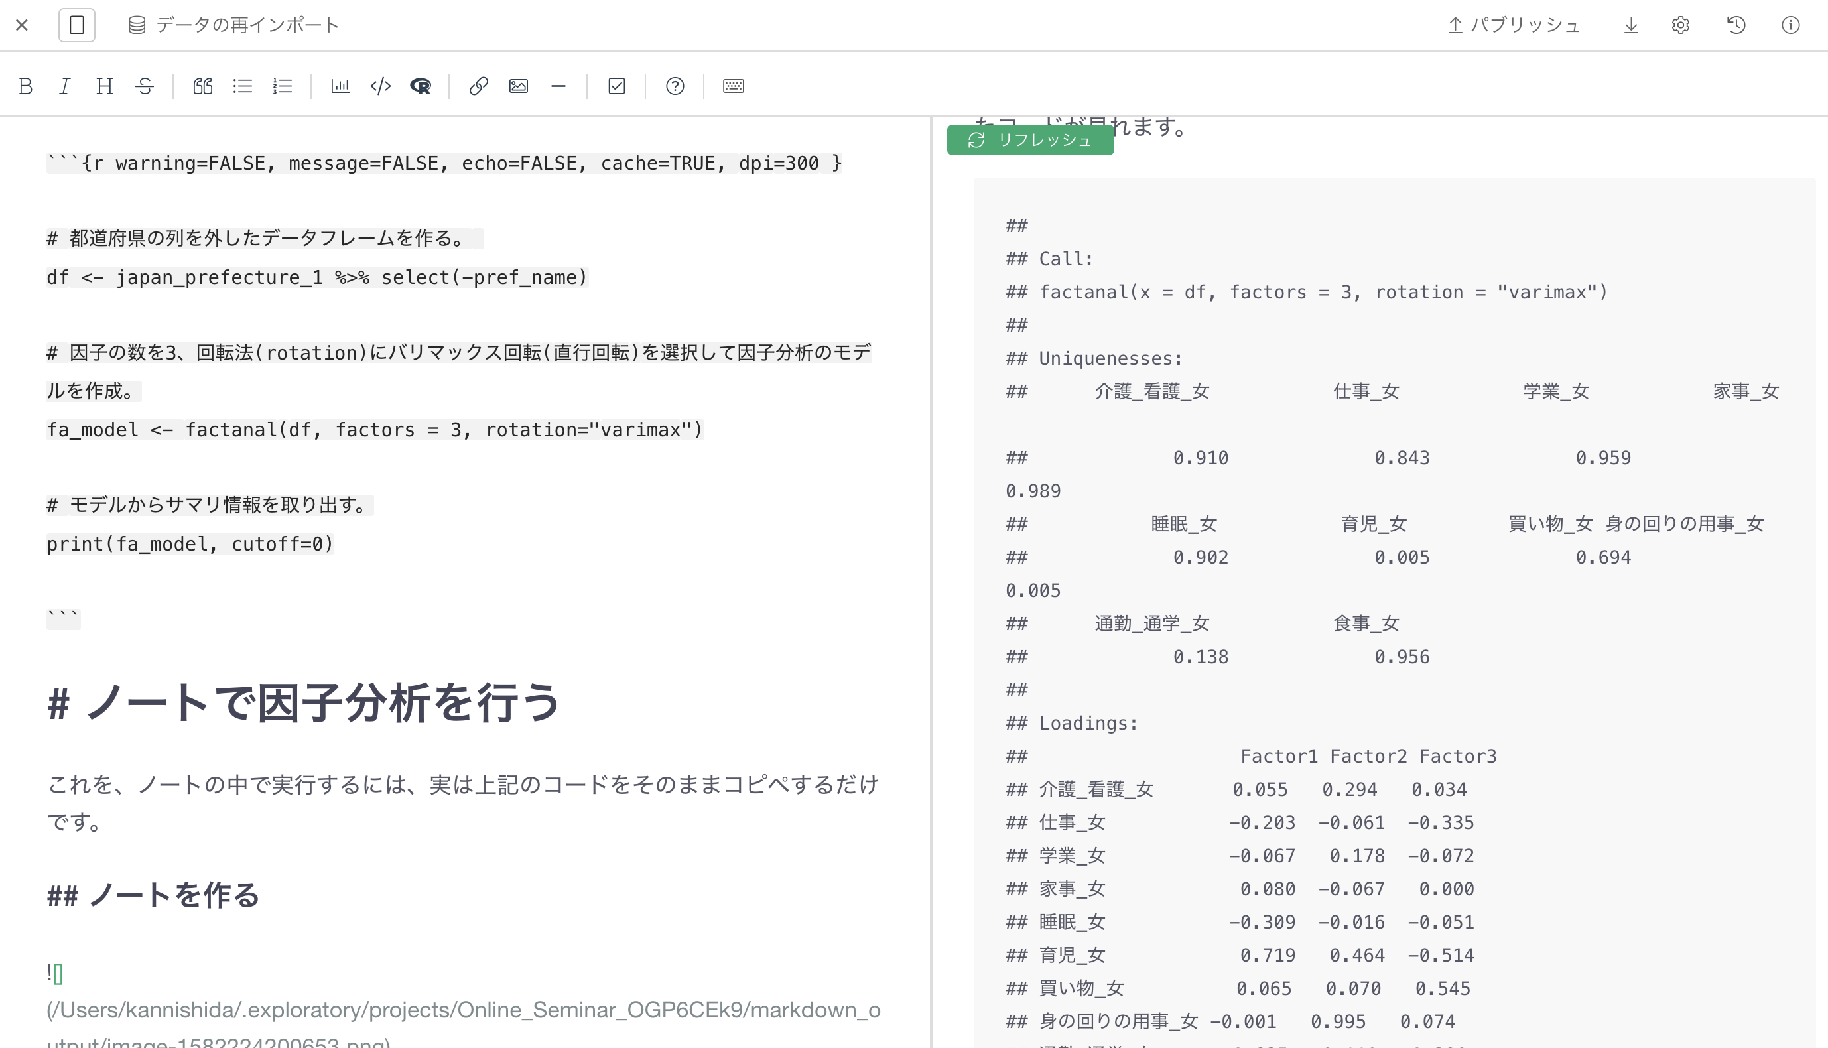Download the note with the download arrow icon
This screenshot has height=1048, width=1828.
coord(1631,25)
